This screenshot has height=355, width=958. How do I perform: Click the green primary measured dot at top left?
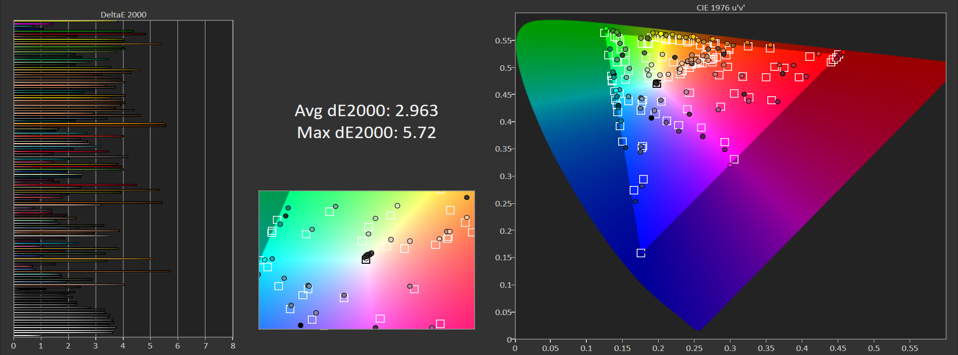606,29
